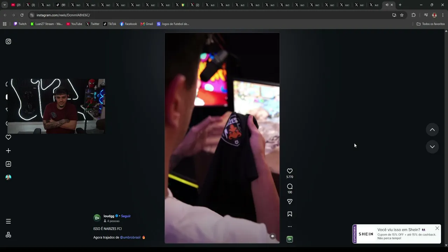
Task: Close the active Instagram tab
Action: (x=392, y=5)
